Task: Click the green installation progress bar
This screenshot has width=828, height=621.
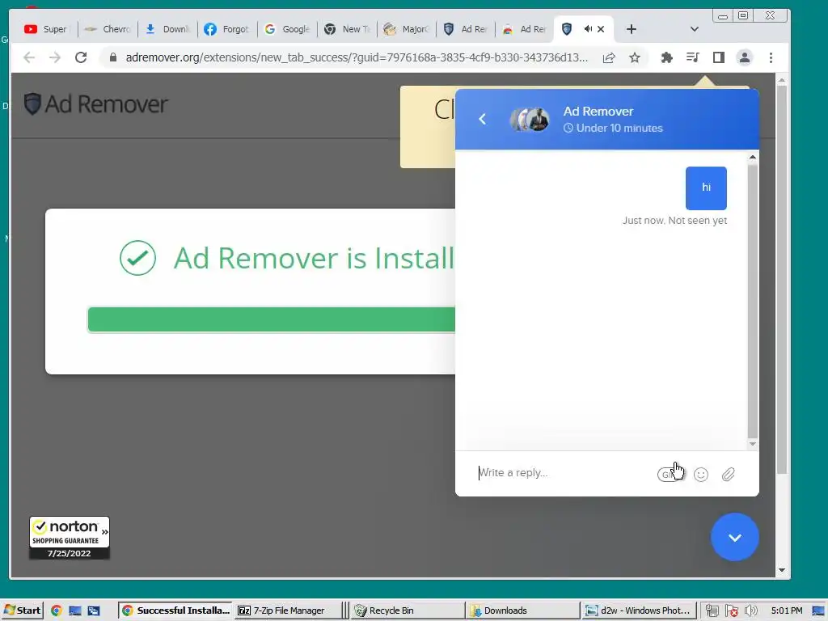Action: point(272,319)
